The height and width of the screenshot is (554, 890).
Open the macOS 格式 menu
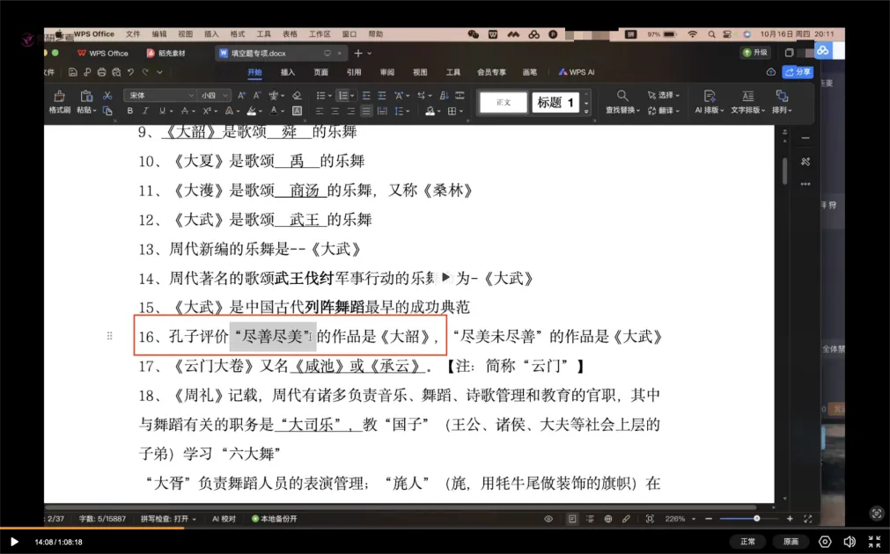click(x=238, y=34)
